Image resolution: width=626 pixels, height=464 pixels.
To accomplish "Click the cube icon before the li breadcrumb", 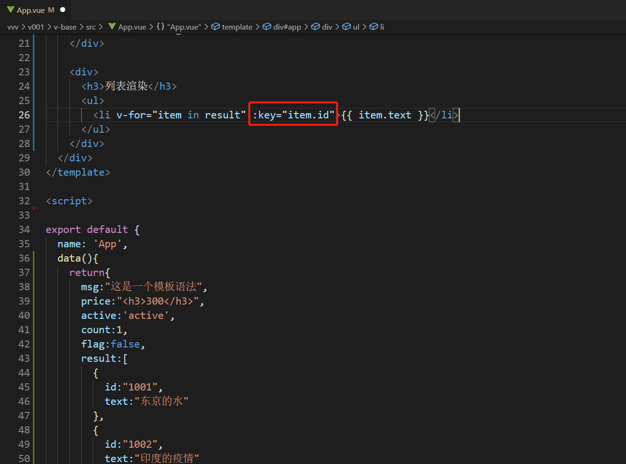I will [374, 27].
